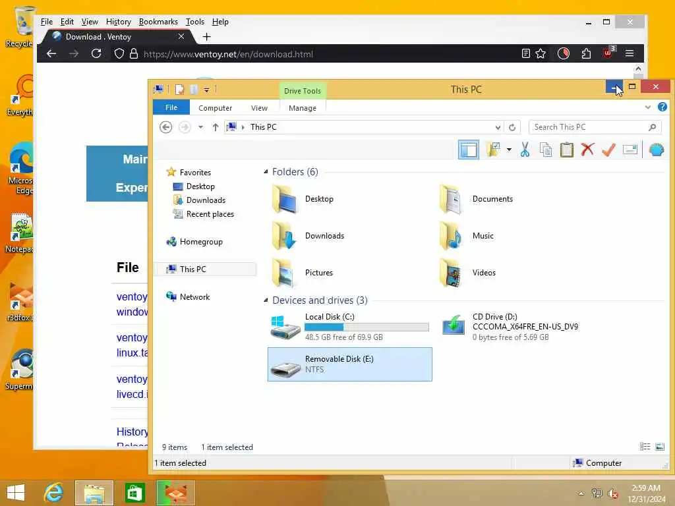Open Internet Explorer from taskbar

[54, 493]
